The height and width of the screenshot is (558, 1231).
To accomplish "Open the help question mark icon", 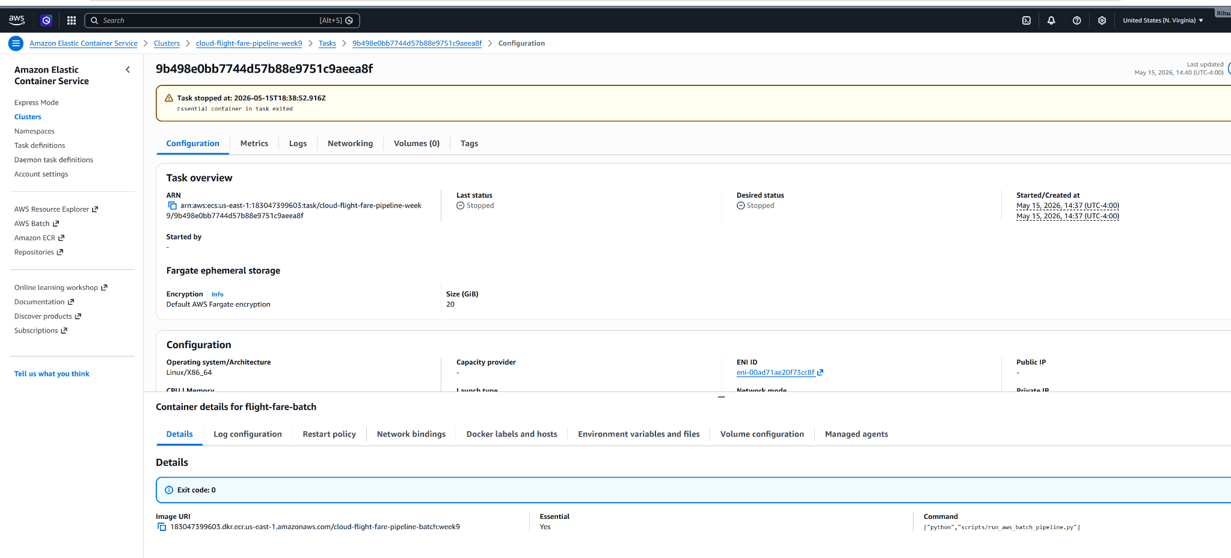I will pyautogui.click(x=1076, y=20).
